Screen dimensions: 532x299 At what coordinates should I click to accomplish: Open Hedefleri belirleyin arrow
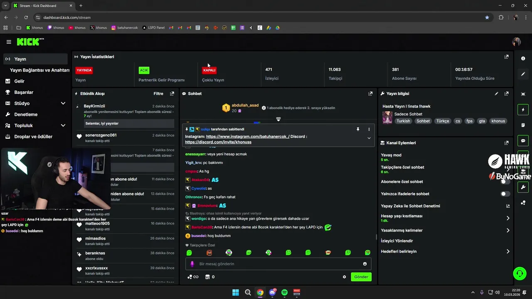pyautogui.click(x=508, y=252)
